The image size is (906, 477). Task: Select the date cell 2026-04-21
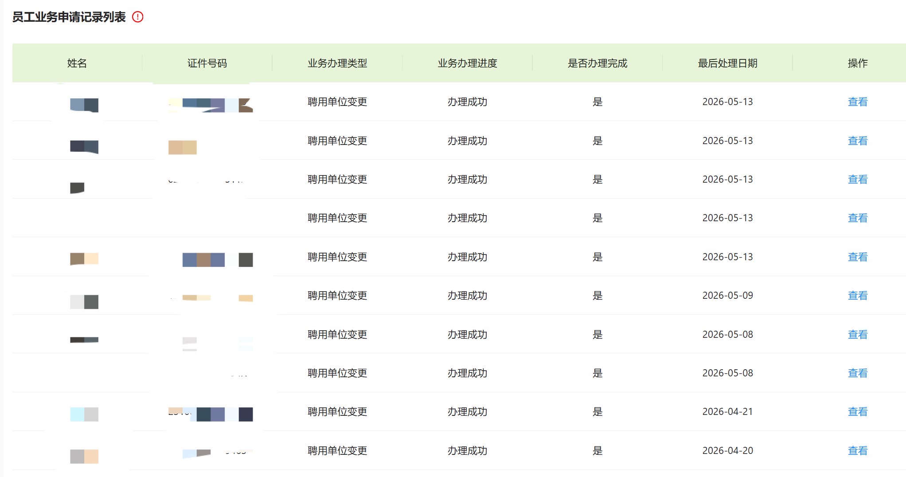tap(727, 412)
